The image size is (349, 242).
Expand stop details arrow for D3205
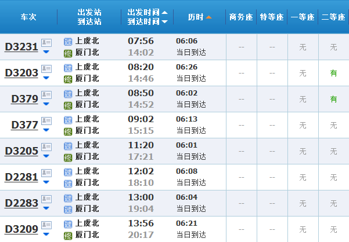(46, 156)
